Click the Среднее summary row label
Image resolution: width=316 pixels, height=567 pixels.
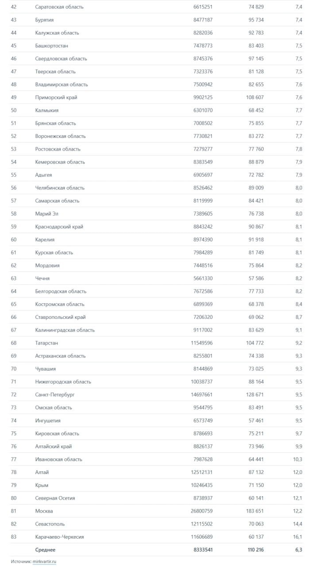coord(46,550)
